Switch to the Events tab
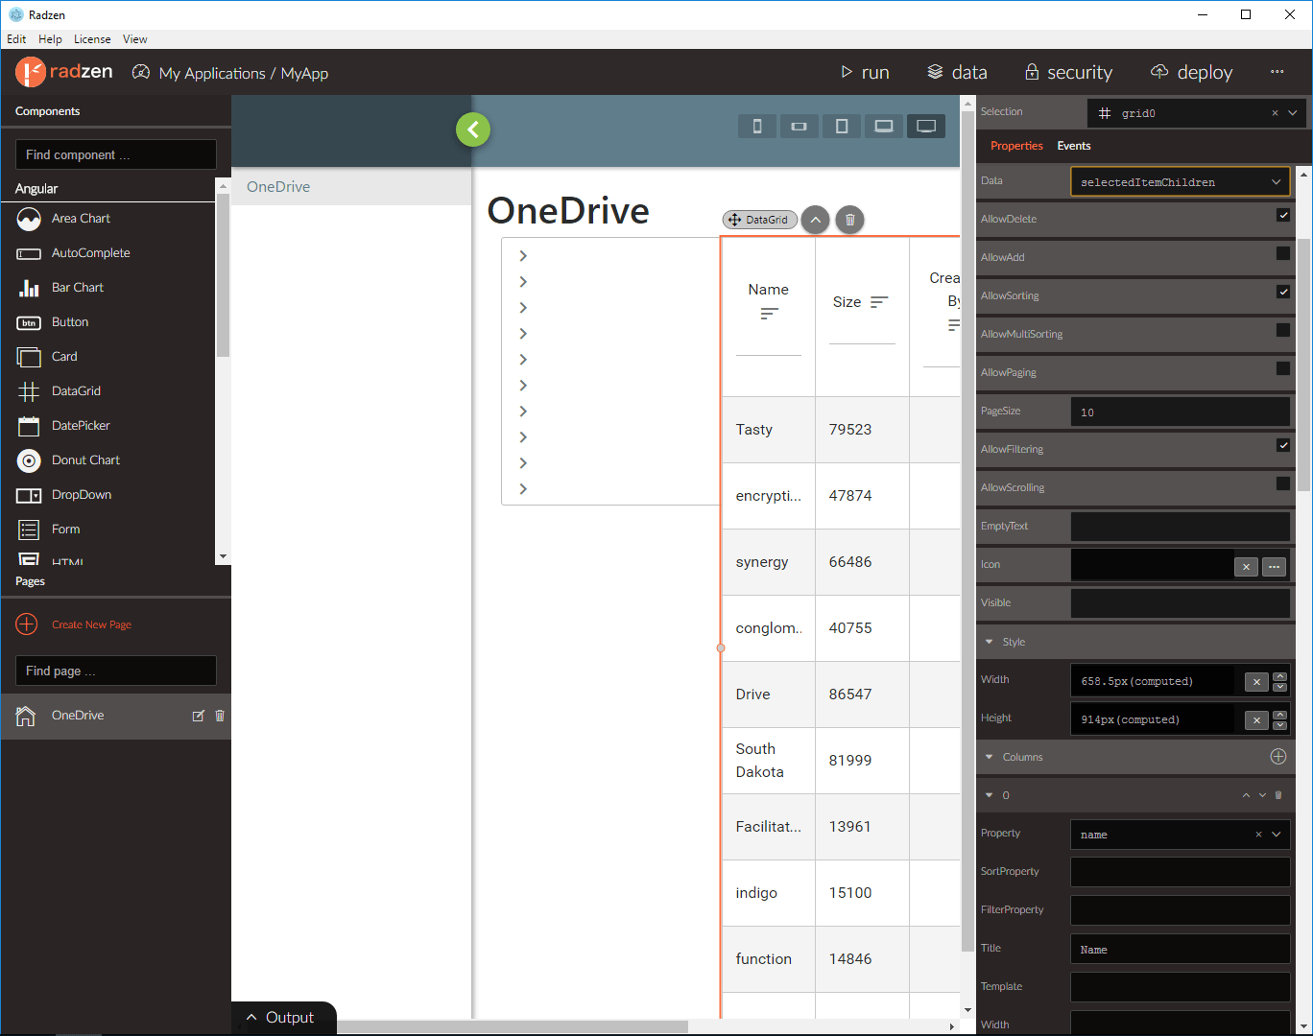This screenshot has height=1036, width=1313. coord(1073,146)
